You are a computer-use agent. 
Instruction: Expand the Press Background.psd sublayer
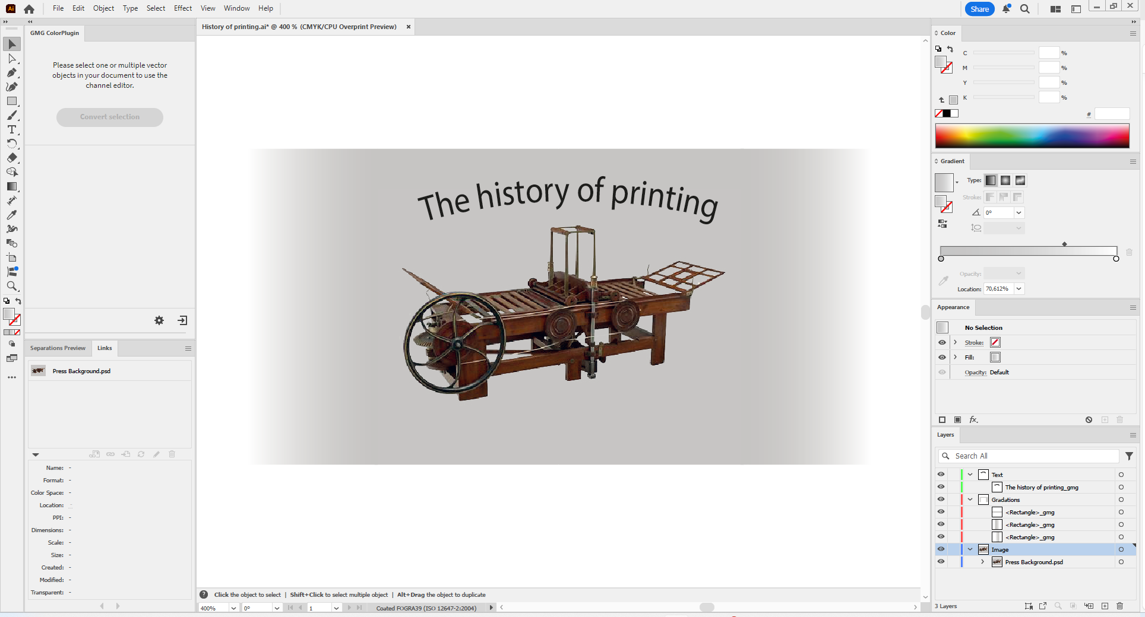tap(983, 562)
